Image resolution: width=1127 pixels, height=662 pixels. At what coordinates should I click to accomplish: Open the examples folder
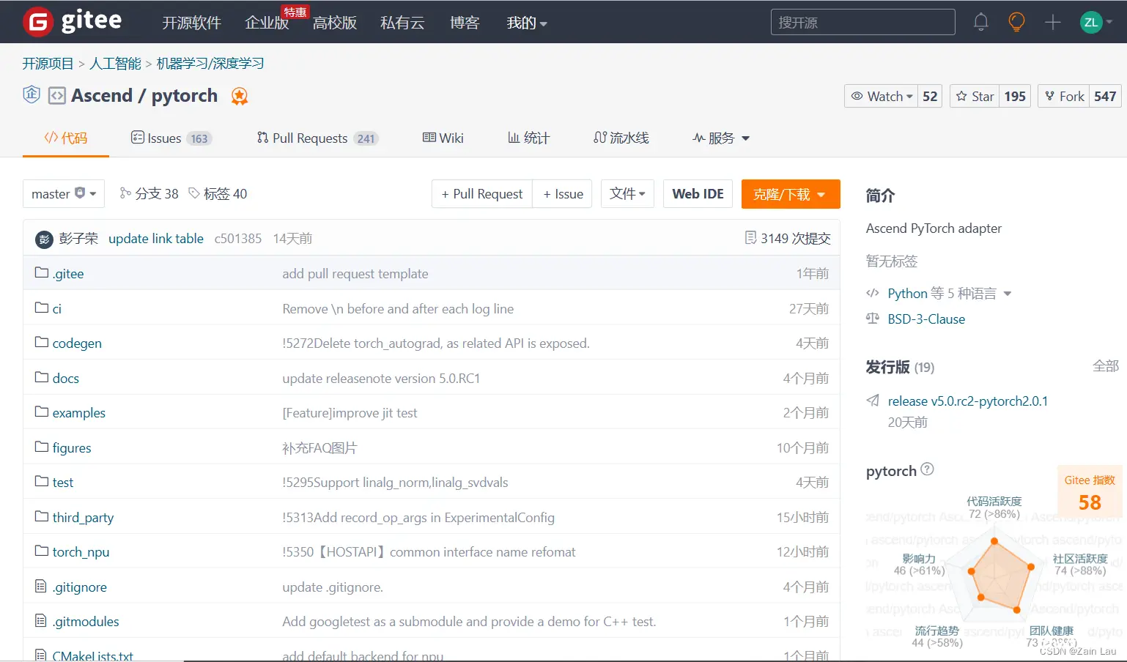[x=79, y=412]
